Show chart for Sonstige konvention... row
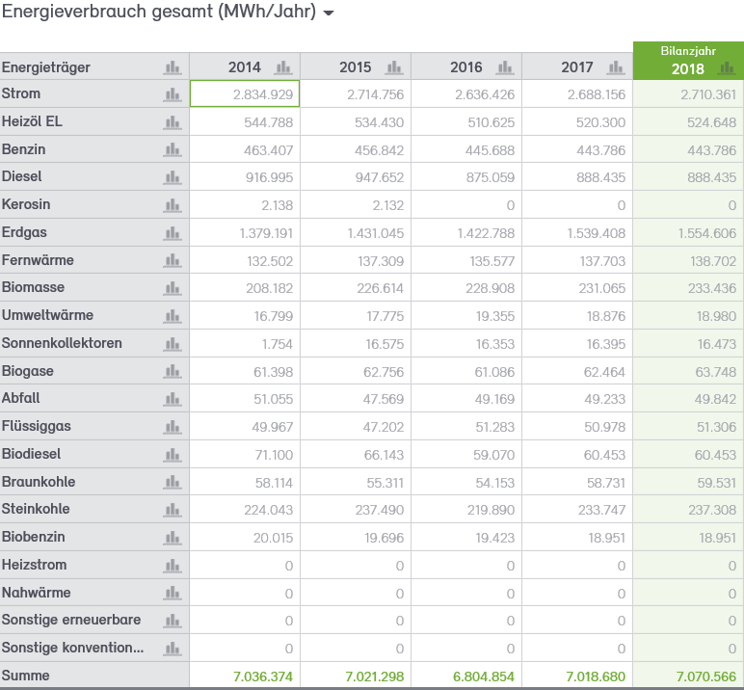This screenshot has width=744, height=690. (173, 649)
